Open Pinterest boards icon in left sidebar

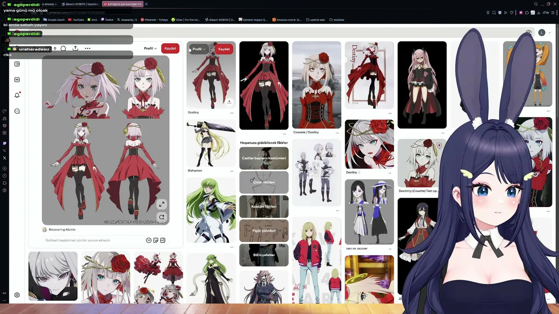(17, 64)
